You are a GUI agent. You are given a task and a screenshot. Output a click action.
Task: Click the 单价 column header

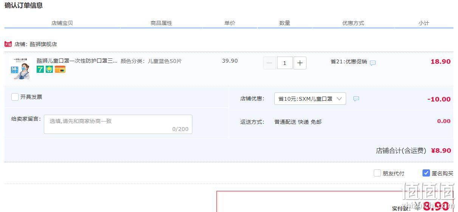[x=230, y=23]
